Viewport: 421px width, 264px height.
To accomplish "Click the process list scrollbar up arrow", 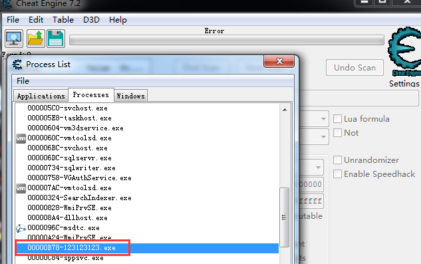I will 285,110.
